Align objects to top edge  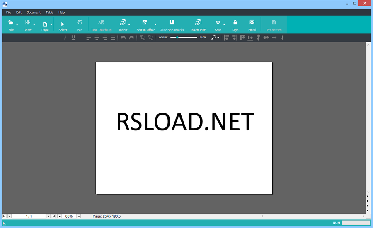pyautogui.click(x=242, y=38)
